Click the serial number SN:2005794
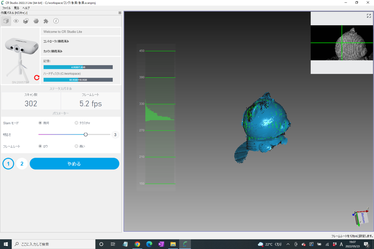Image resolution: width=374 pixels, height=249 pixels. (20, 82)
